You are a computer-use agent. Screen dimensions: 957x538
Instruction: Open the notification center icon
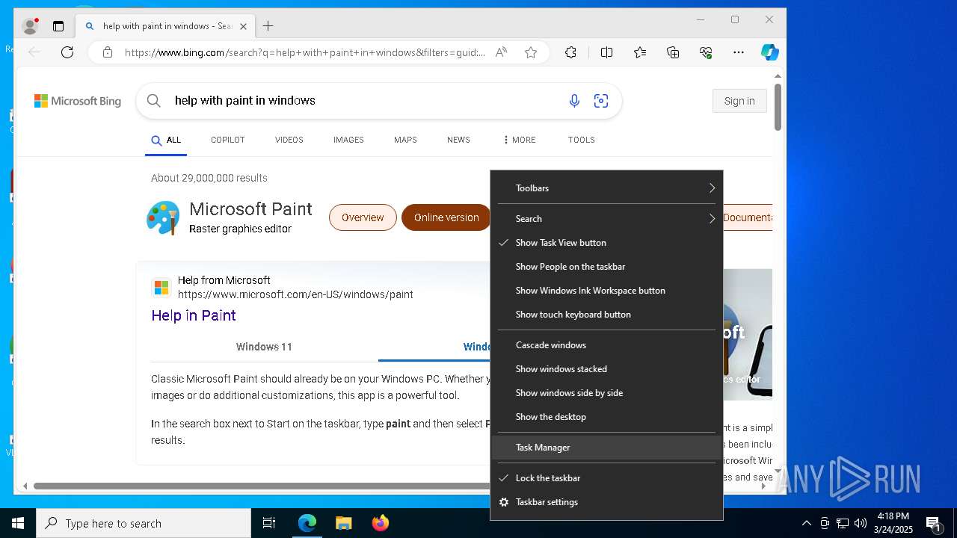933,523
